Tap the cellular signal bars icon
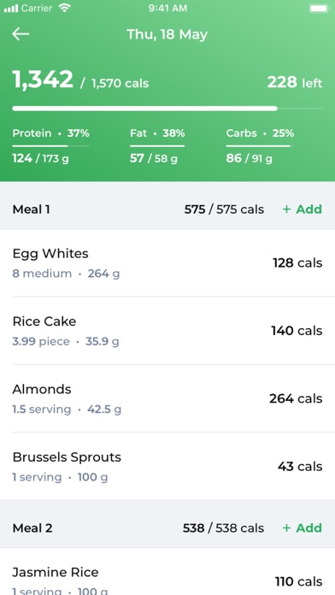The image size is (335, 595). click(x=11, y=9)
